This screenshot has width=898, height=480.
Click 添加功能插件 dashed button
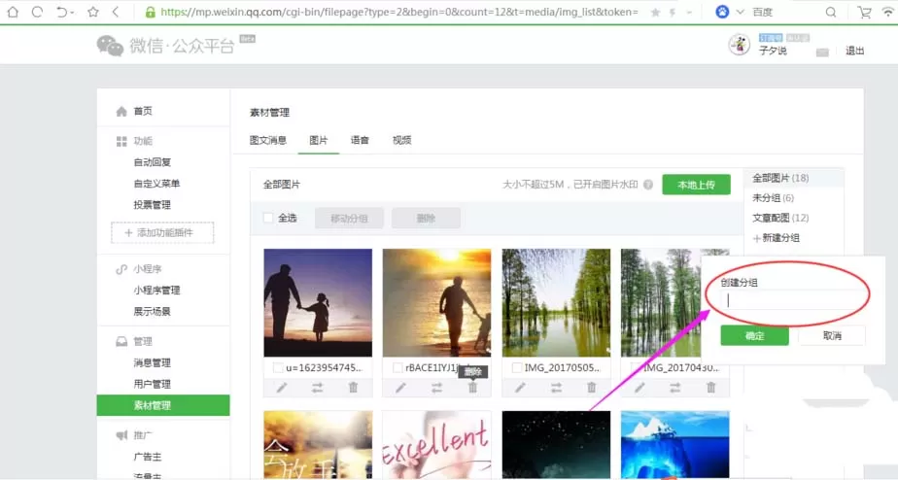coord(162,232)
